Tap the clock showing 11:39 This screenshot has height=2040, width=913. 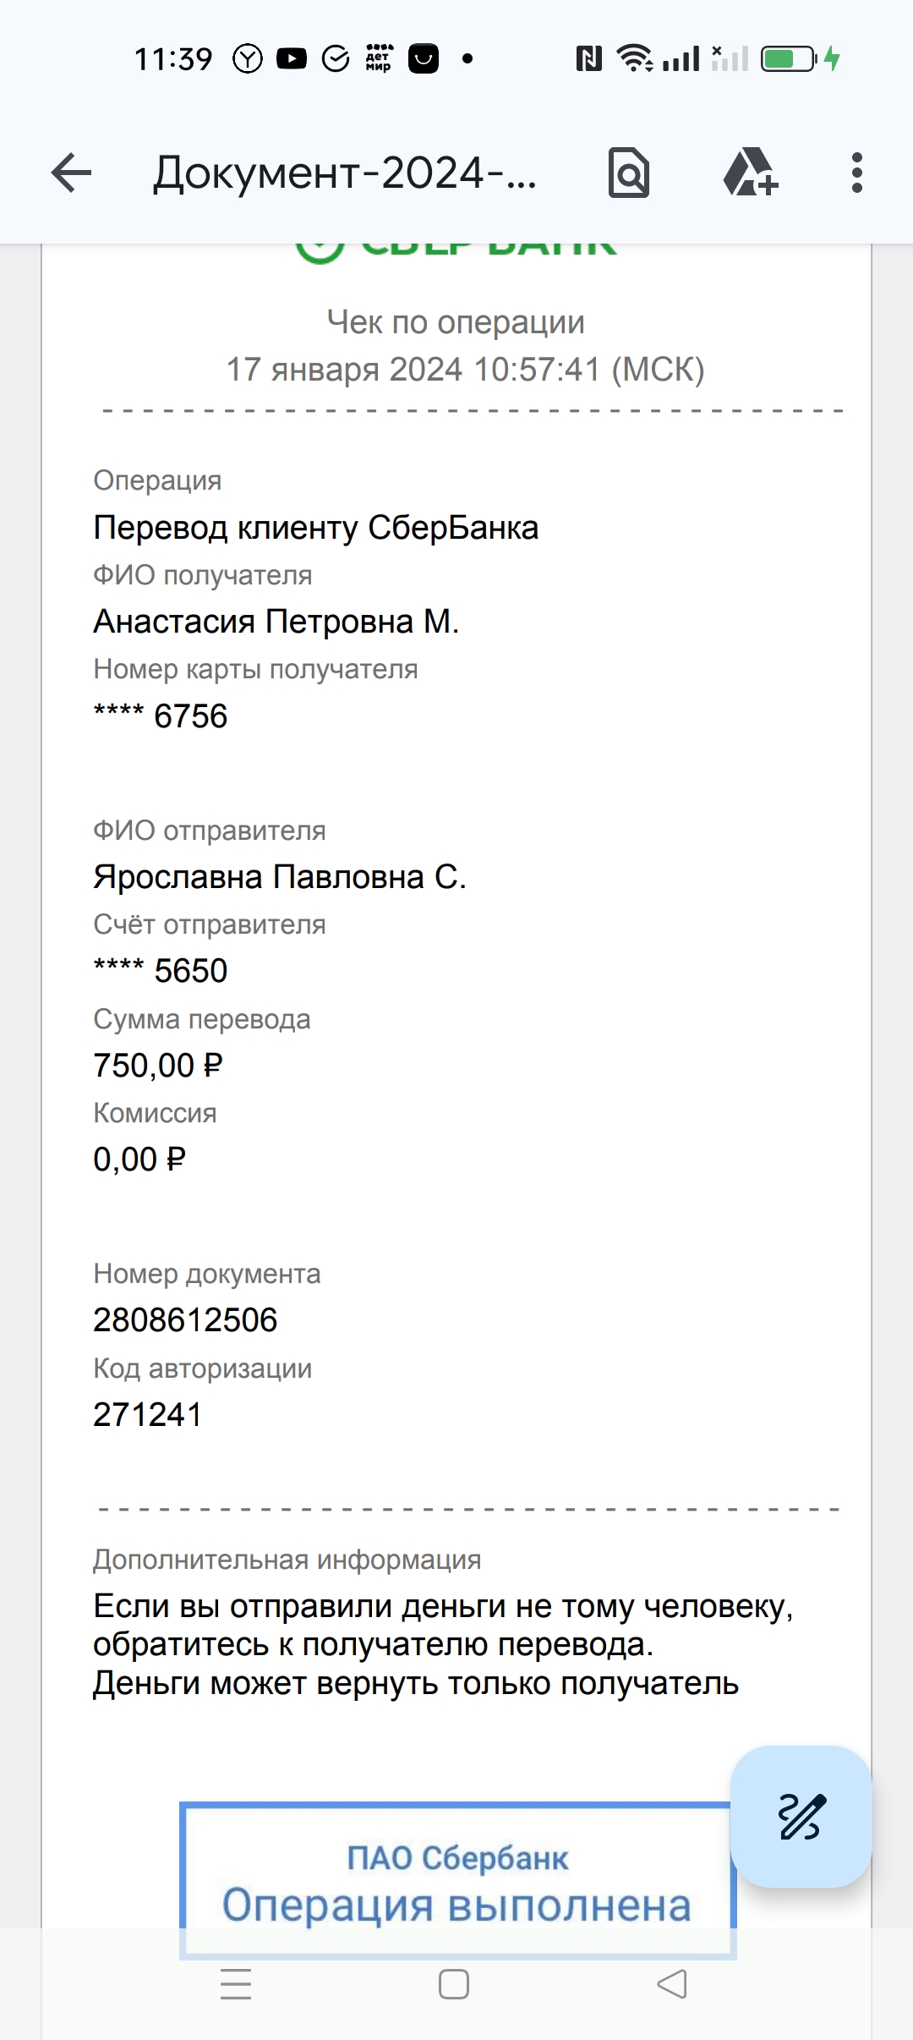pos(173,58)
